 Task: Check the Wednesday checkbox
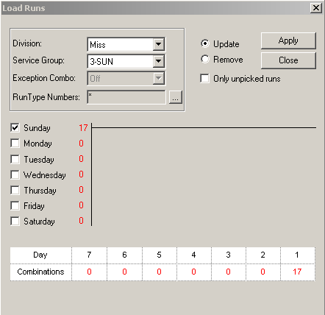pyautogui.click(x=15, y=174)
